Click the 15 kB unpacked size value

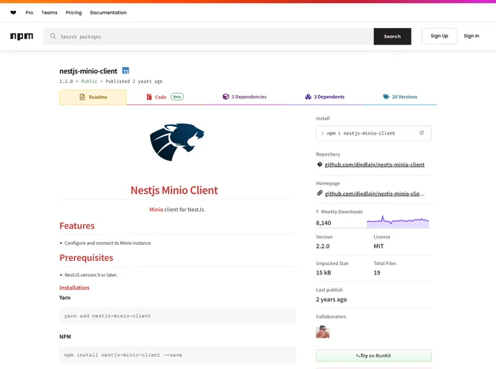[x=323, y=272]
